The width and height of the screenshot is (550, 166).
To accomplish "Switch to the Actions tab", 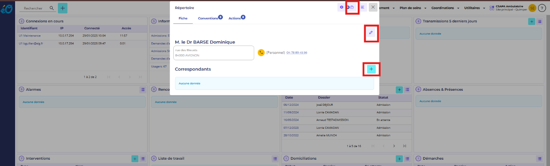I will point(235,19).
